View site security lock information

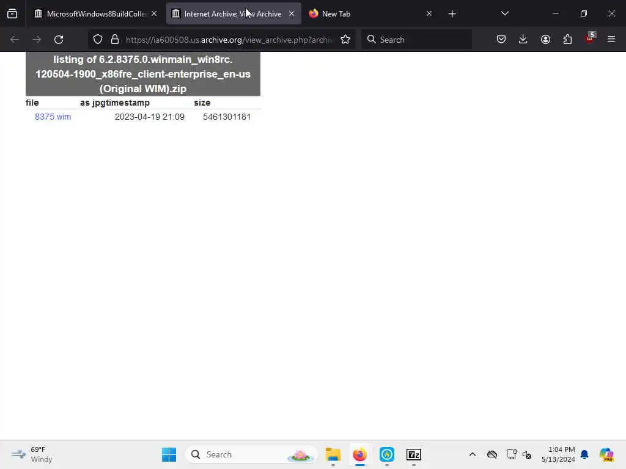coord(115,40)
